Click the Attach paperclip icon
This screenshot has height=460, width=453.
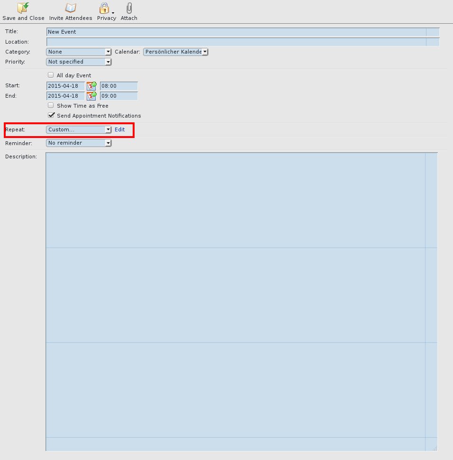129,8
